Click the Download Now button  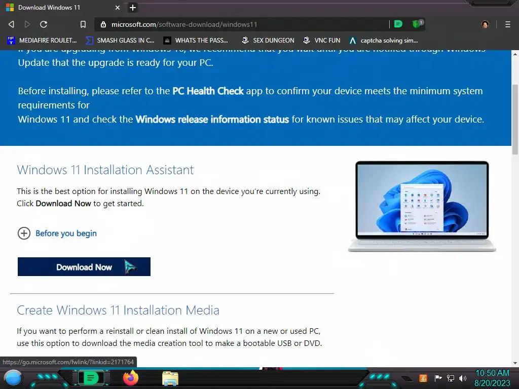pos(84,266)
